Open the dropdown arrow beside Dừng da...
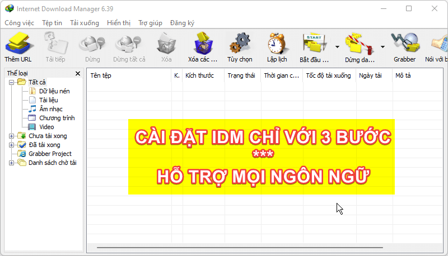 click(382, 47)
